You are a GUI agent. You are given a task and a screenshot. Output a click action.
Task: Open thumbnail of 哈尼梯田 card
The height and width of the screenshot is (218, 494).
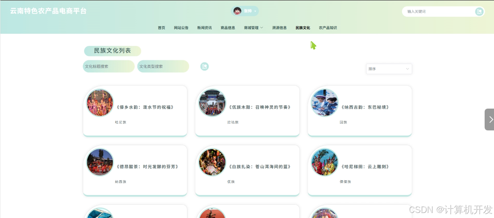click(325, 162)
